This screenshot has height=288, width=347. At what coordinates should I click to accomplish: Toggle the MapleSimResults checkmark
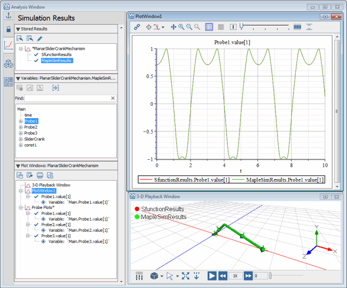coord(36,60)
